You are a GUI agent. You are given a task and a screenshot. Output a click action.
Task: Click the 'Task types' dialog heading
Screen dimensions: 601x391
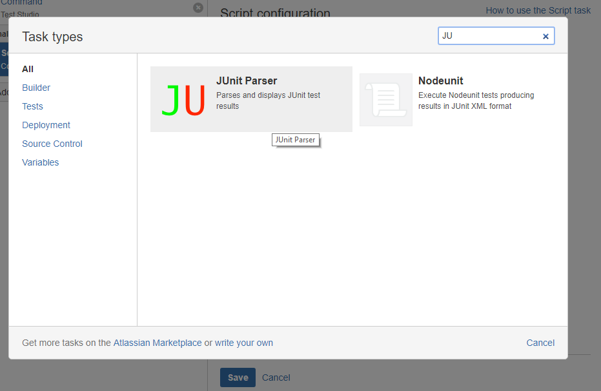(52, 37)
